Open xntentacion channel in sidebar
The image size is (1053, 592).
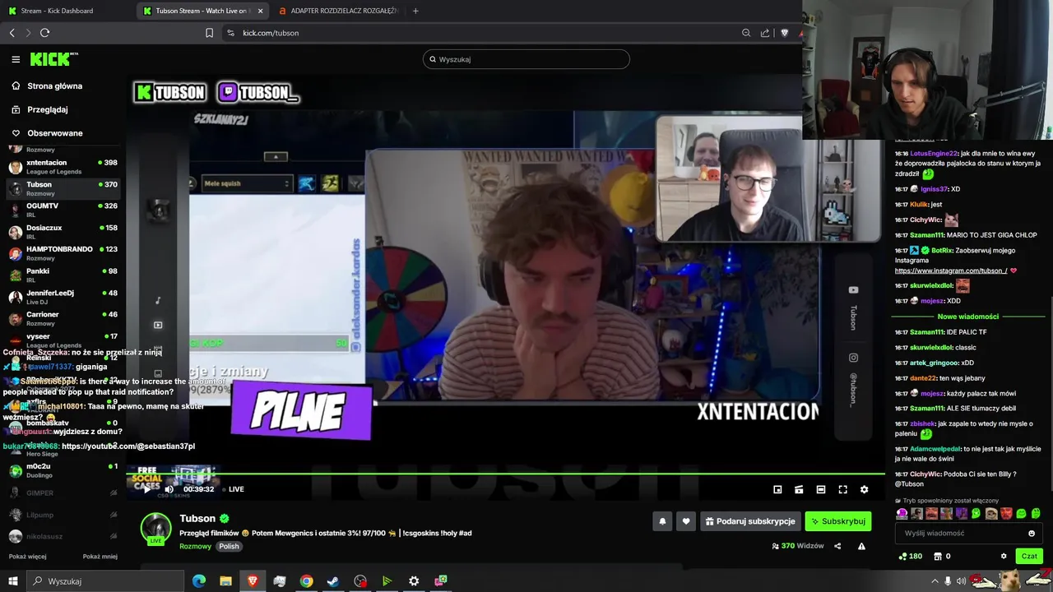[x=63, y=166]
